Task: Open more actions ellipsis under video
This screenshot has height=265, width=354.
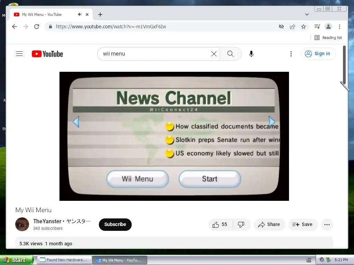Action: (x=327, y=224)
